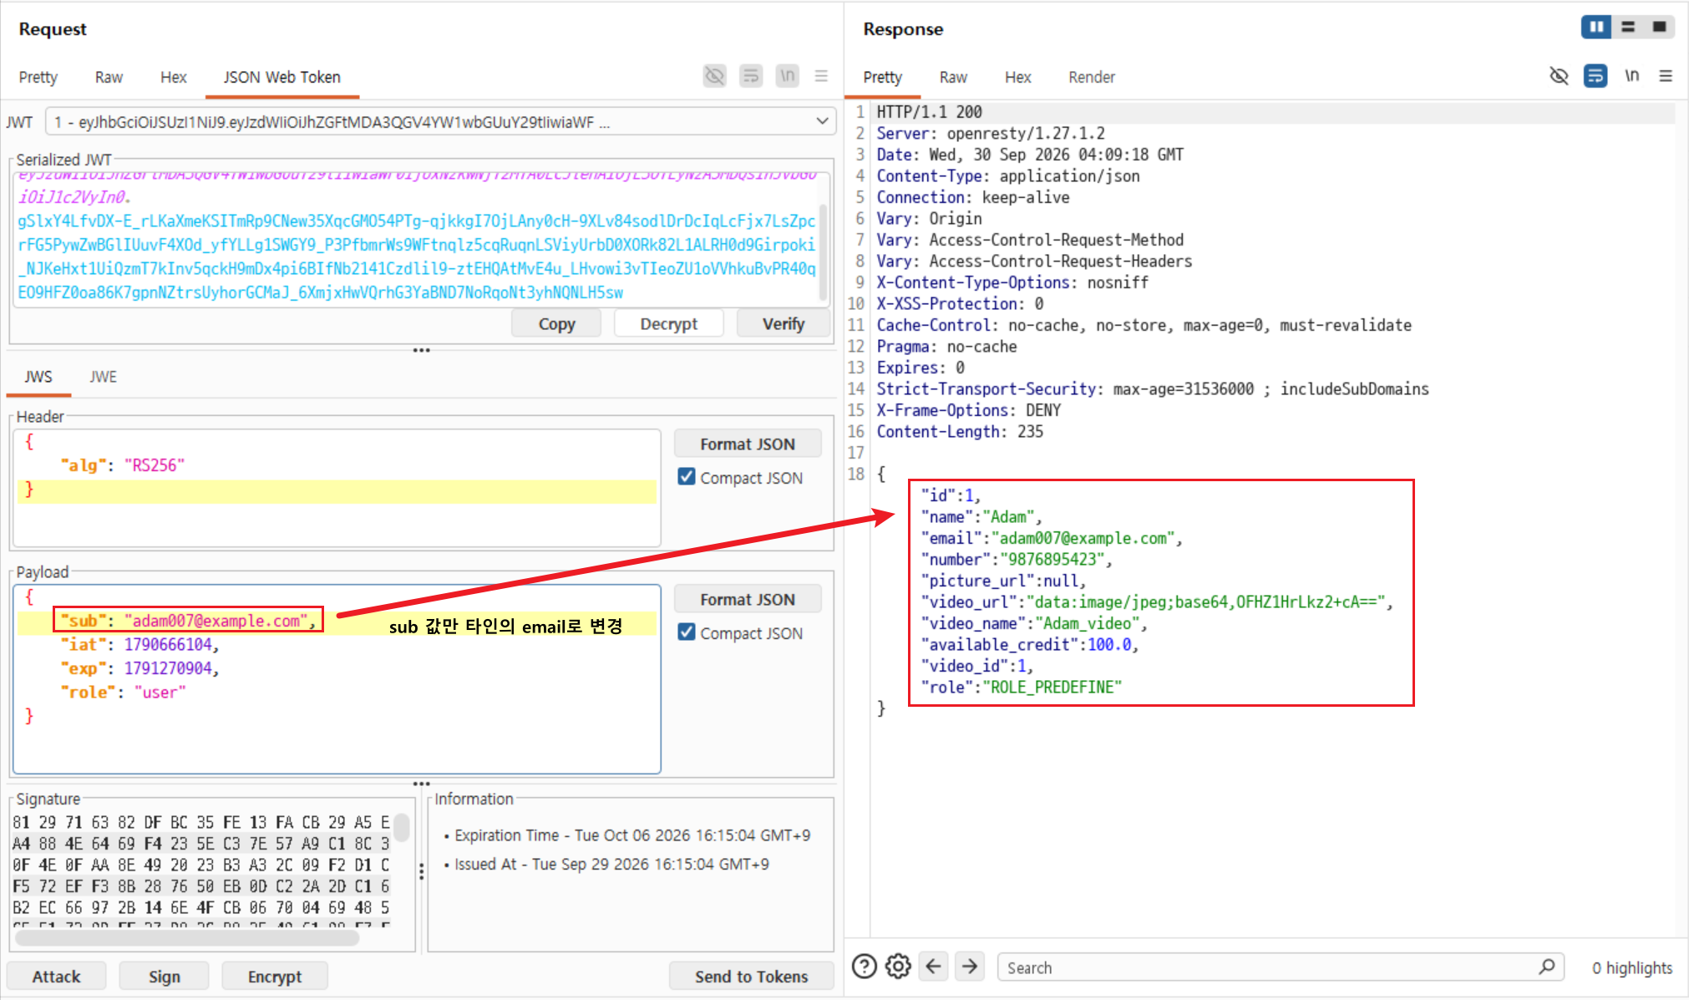Viewport: 1689px width, 1000px height.
Task: Open Response panel hamburger menu
Action: (x=1666, y=76)
